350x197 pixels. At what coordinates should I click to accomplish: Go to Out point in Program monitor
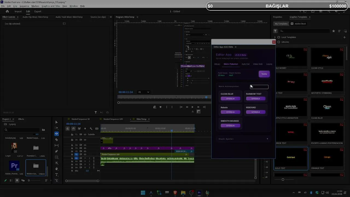pyautogui.click(x=204, y=107)
